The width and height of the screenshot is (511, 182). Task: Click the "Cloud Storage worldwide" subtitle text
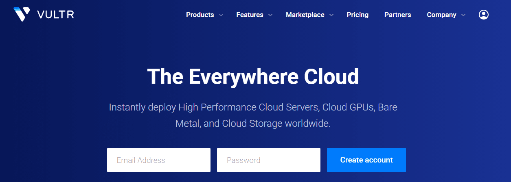[276, 123]
